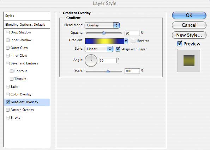The width and height of the screenshot is (210, 150).
Task: Click the Scale percentage input field
Action: pyautogui.click(x=132, y=71)
